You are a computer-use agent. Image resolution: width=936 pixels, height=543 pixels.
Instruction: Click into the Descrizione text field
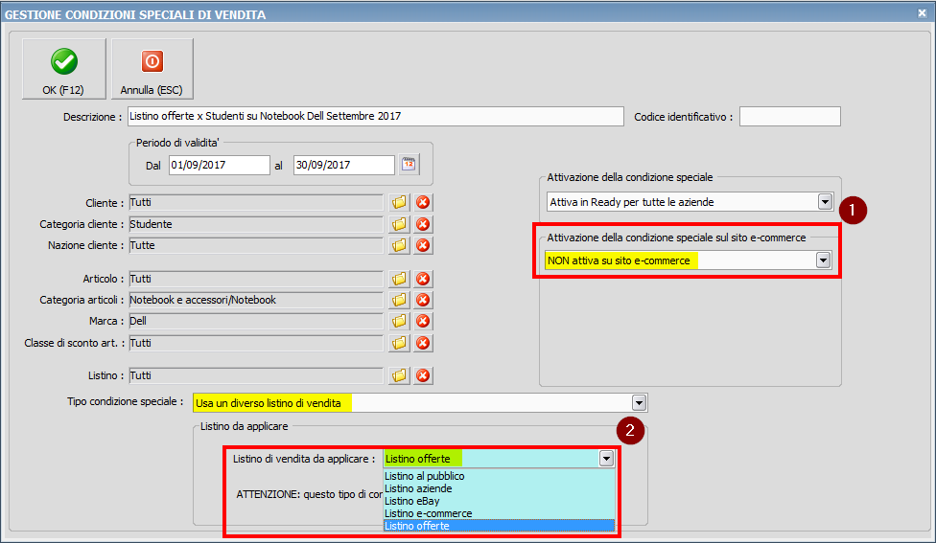point(375,116)
